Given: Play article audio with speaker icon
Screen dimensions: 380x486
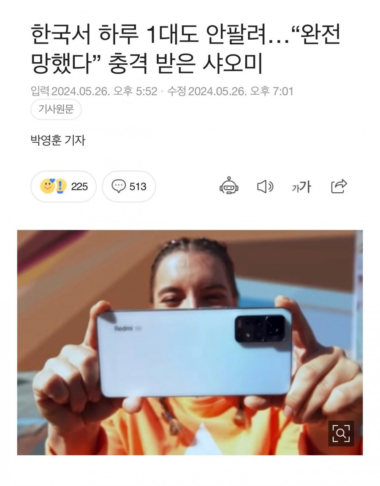Looking at the screenshot, I should 265,187.
